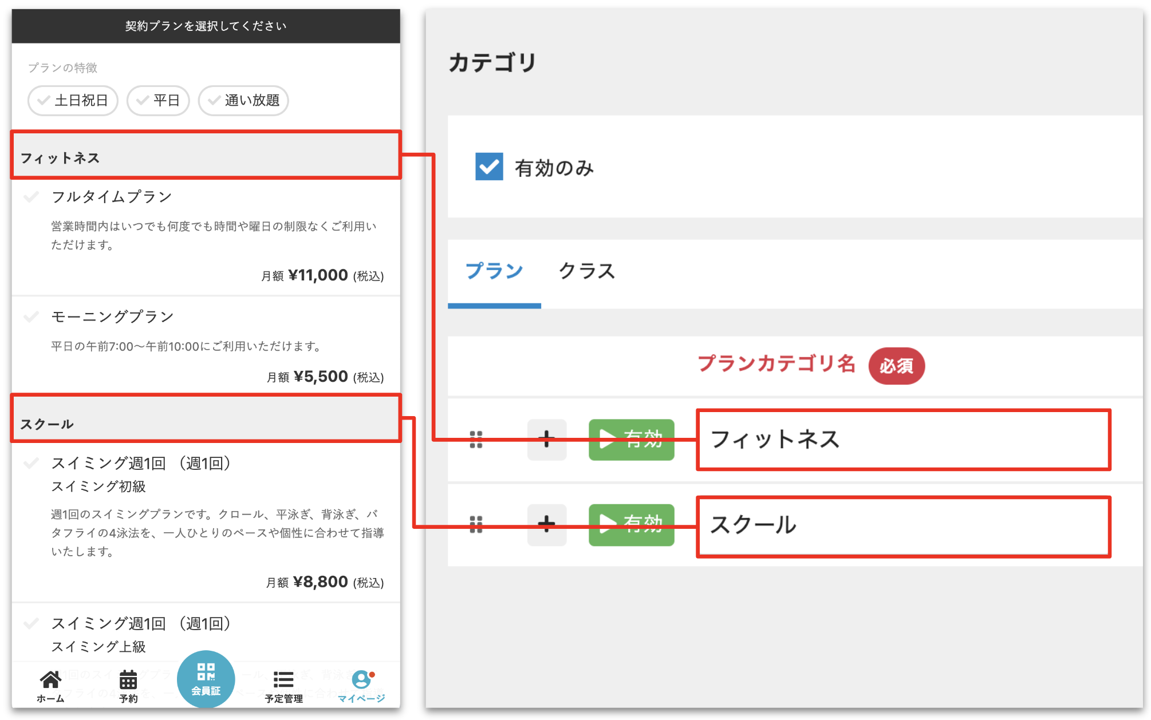Toggle the 平日 filter chip
The height and width of the screenshot is (720, 1151).
(158, 101)
